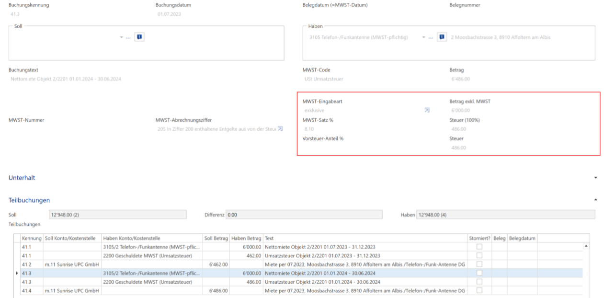This screenshot has height=298, width=604.
Task: Expand the Unterhalt section arrow
Action: [595, 178]
